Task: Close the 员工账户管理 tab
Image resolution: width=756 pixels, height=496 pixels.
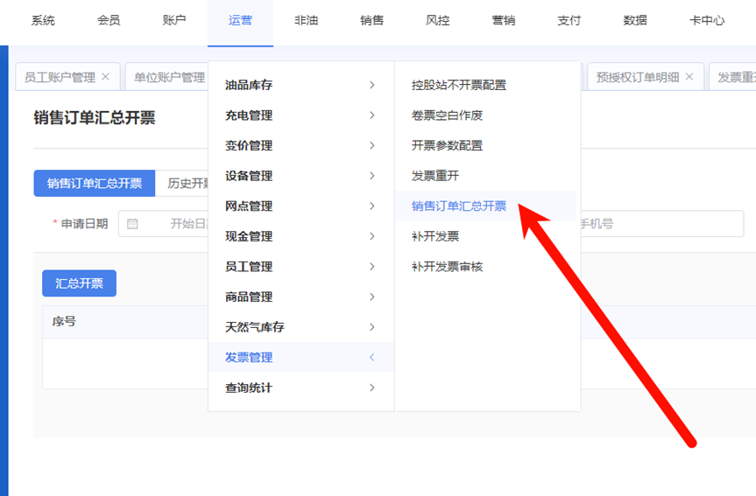Action: pyautogui.click(x=106, y=77)
